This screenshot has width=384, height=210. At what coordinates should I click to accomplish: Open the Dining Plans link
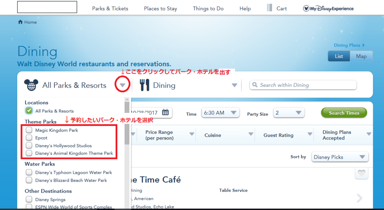click(347, 45)
